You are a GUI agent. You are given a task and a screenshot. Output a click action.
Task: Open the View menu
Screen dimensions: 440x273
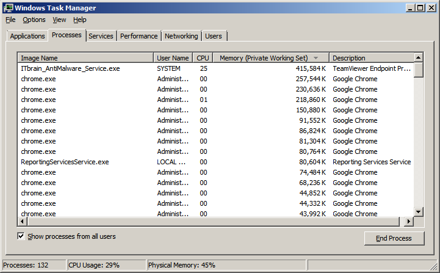(59, 20)
